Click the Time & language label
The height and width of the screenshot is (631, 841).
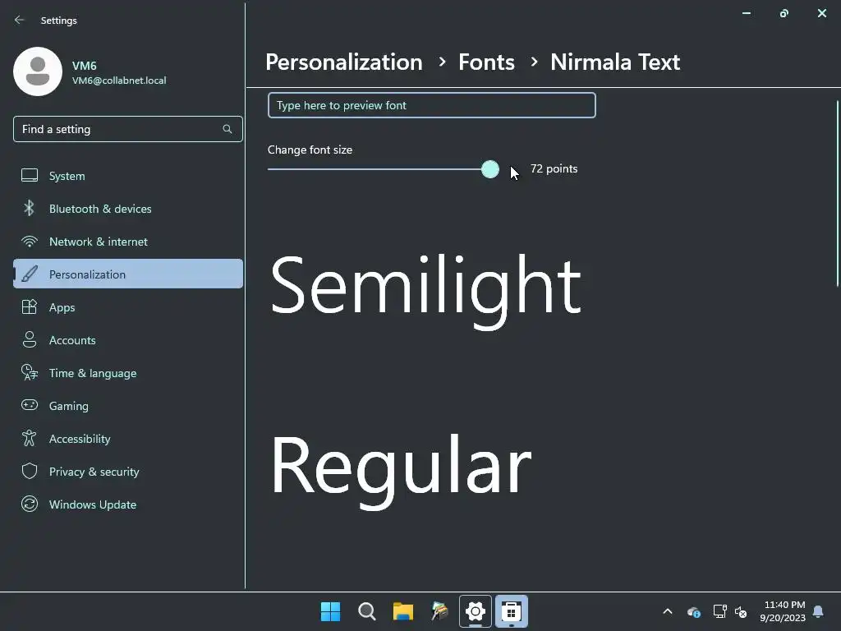click(x=93, y=373)
